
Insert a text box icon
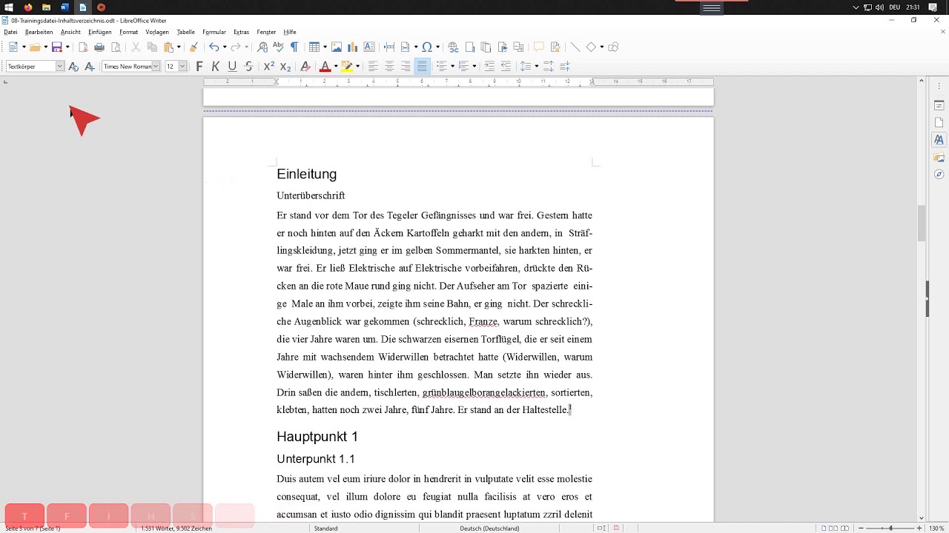(x=369, y=47)
